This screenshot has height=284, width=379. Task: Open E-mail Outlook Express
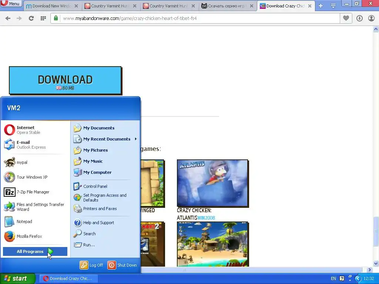tap(35, 145)
